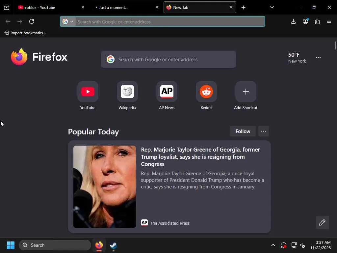Click the page vertical scrollbar thumb

(335, 45)
